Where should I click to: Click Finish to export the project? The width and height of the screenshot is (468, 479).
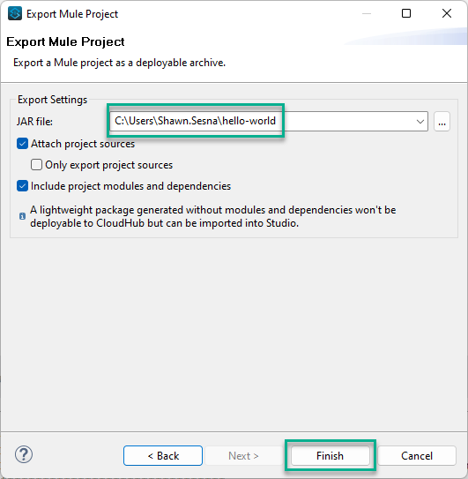pos(330,456)
